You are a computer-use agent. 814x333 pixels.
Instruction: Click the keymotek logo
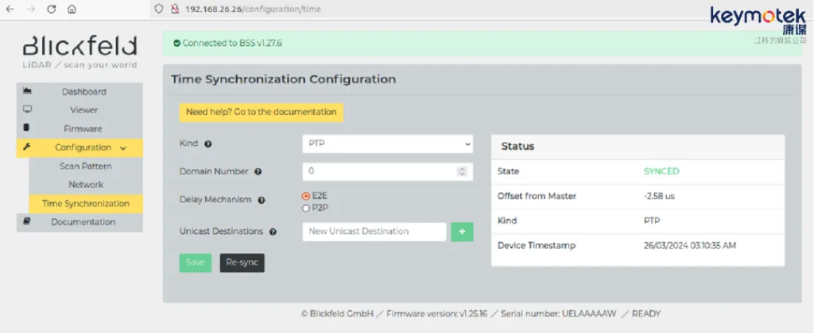pyautogui.click(x=758, y=21)
